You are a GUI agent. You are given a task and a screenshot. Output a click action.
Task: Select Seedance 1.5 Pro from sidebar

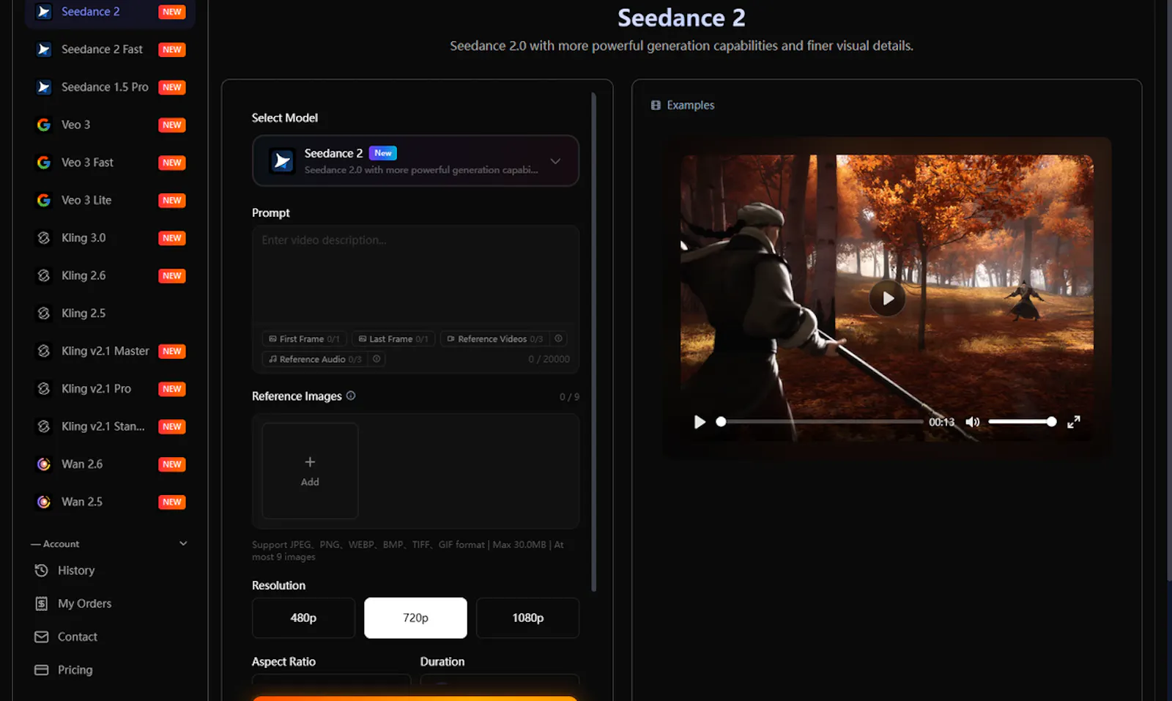110,87
